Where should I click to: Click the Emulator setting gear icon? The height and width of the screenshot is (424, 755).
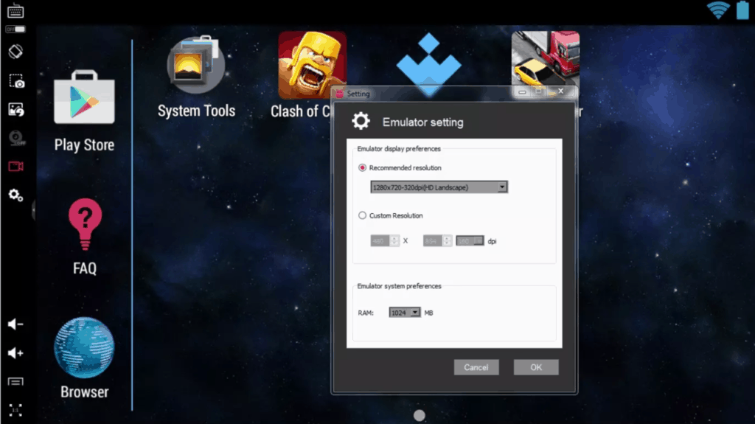pyautogui.click(x=361, y=121)
